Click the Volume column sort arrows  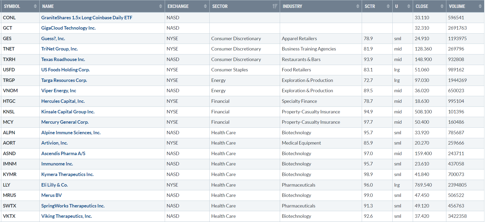[x=480, y=6]
